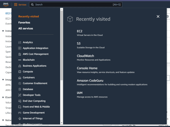Open the EC2 Dashboard sidebar link
170x127 pixels.
tap(8, 13)
